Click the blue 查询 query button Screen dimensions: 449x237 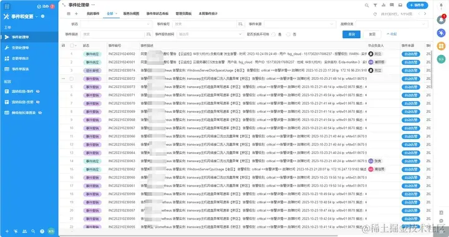coord(351,34)
